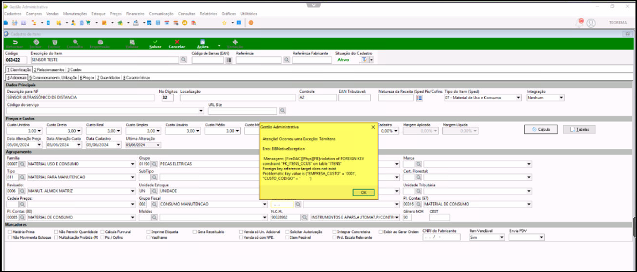Viewport: 637px width, 272px height.
Task: Check the Matéria-Prima checkbox
Action: pyautogui.click(x=10, y=232)
